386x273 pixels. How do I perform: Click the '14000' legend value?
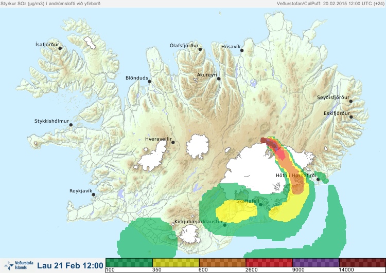click(346, 270)
